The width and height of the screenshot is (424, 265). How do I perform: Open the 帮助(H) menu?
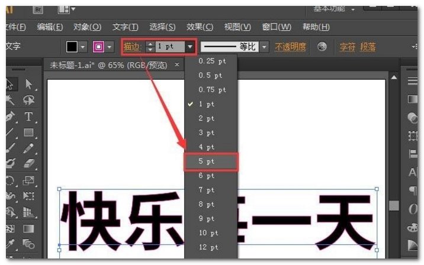[x=316, y=27]
